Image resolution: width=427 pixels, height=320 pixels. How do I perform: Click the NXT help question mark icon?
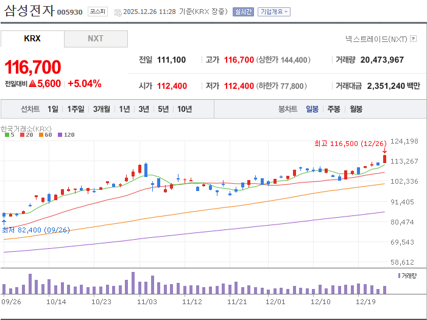(x=414, y=38)
